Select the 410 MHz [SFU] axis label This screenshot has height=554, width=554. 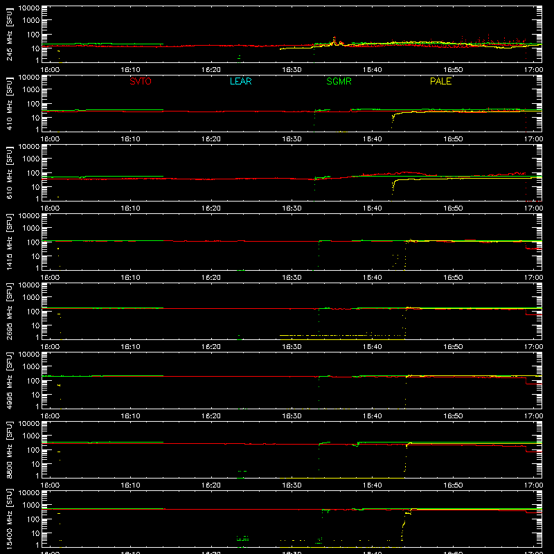tap(10, 103)
